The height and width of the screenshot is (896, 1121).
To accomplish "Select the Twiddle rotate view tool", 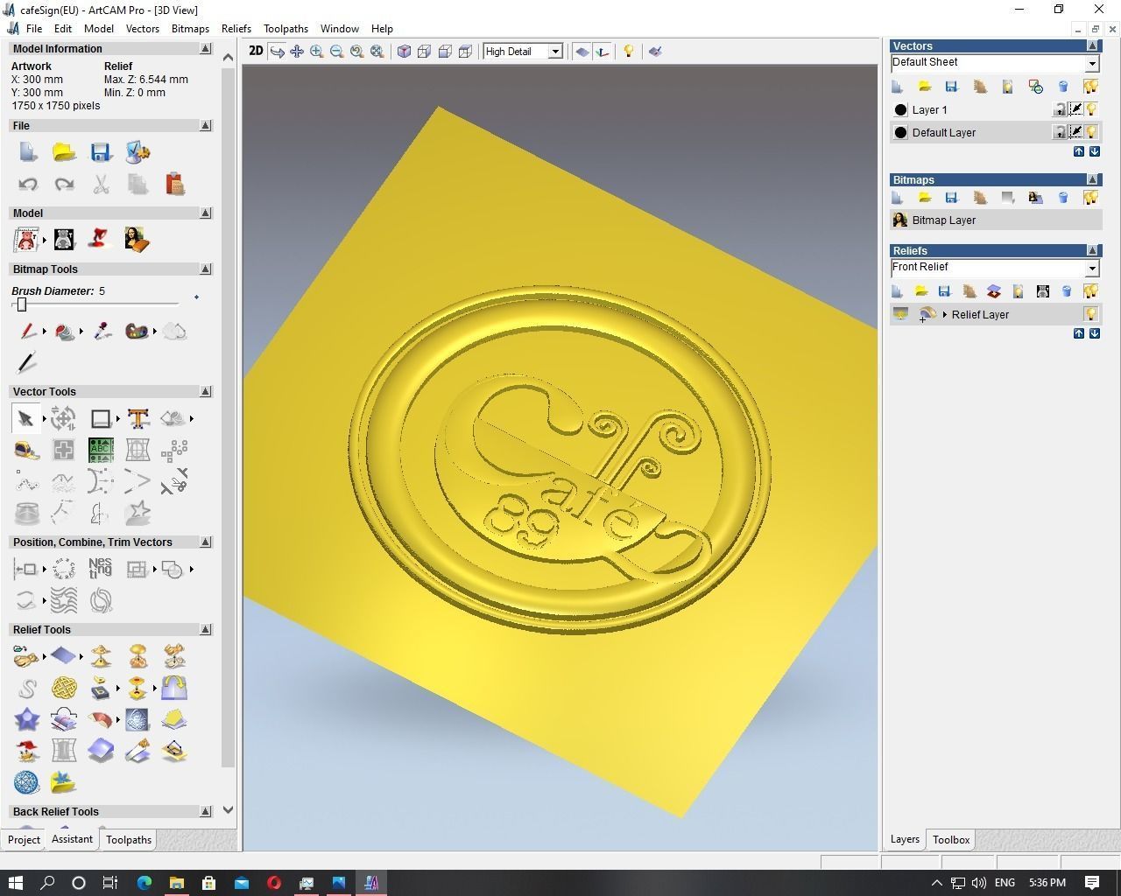I will coord(278,52).
